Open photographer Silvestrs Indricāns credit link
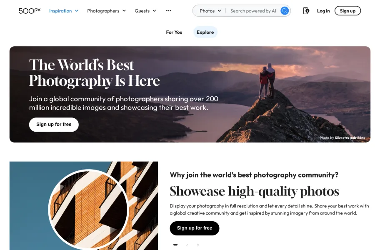 pyautogui.click(x=350, y=138)
